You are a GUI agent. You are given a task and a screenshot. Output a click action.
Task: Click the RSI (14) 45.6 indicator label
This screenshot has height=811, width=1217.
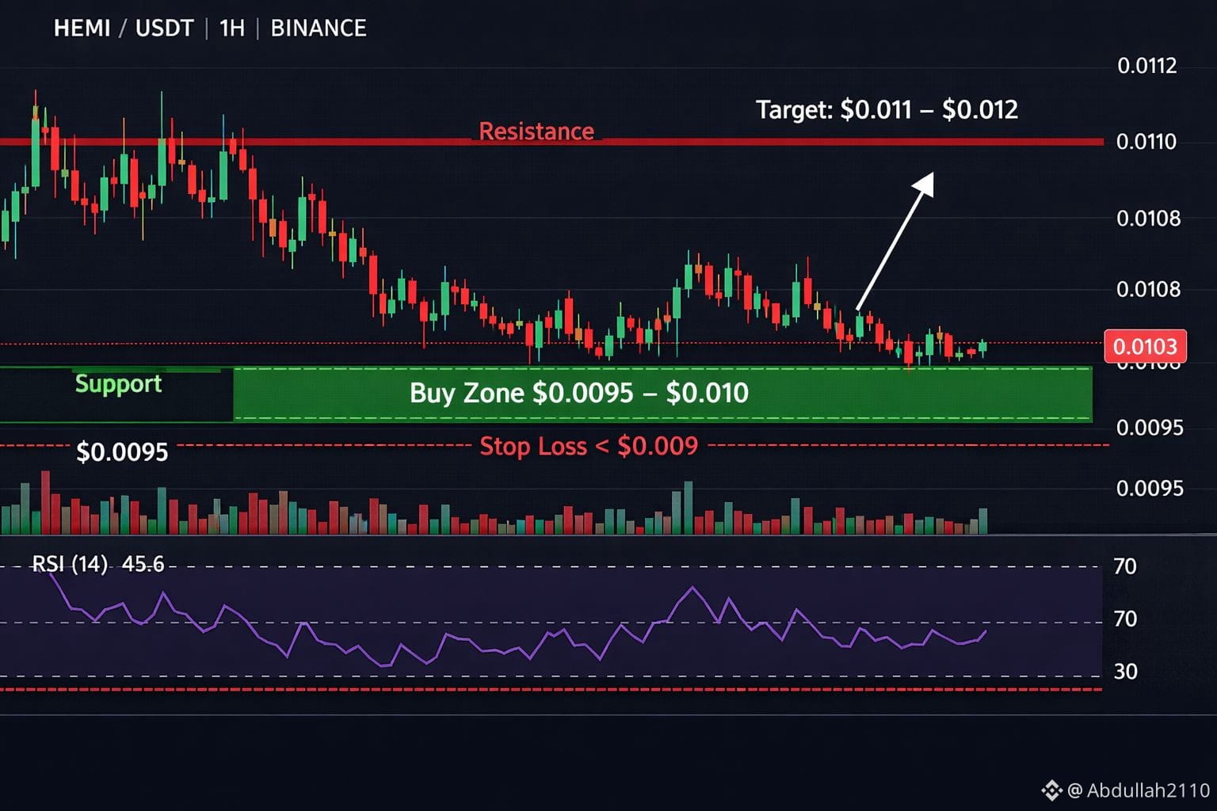(x=97, y=564)
